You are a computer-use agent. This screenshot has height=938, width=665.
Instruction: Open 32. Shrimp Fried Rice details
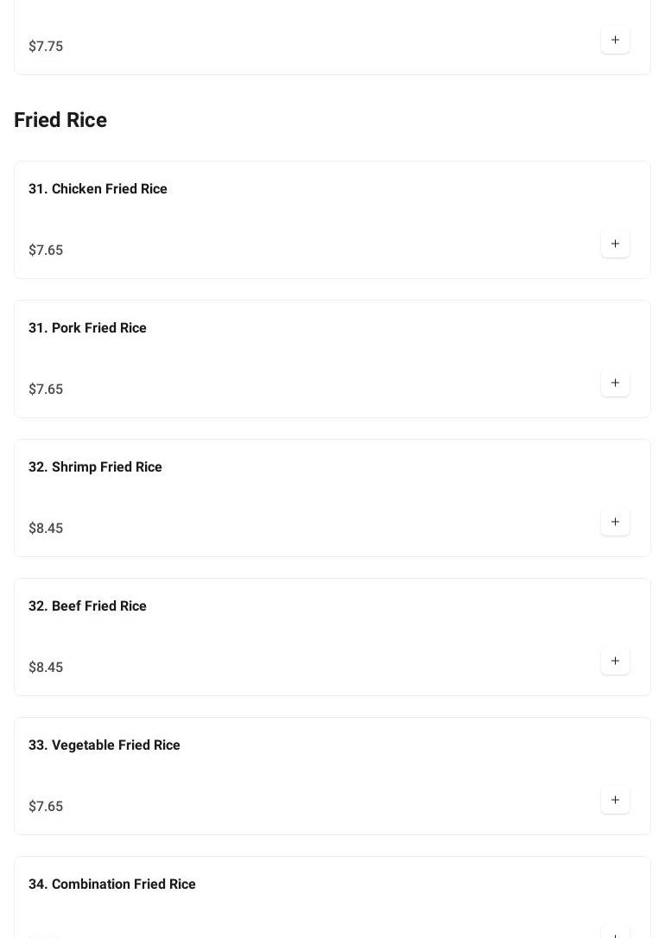(95, 466)
